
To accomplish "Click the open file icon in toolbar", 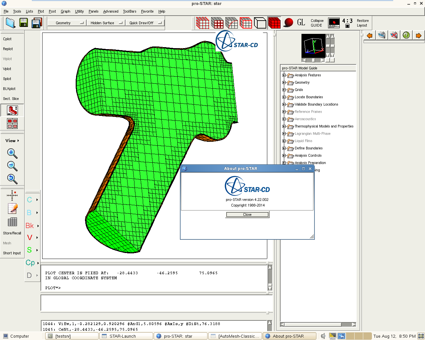I will tap(10, 23).
